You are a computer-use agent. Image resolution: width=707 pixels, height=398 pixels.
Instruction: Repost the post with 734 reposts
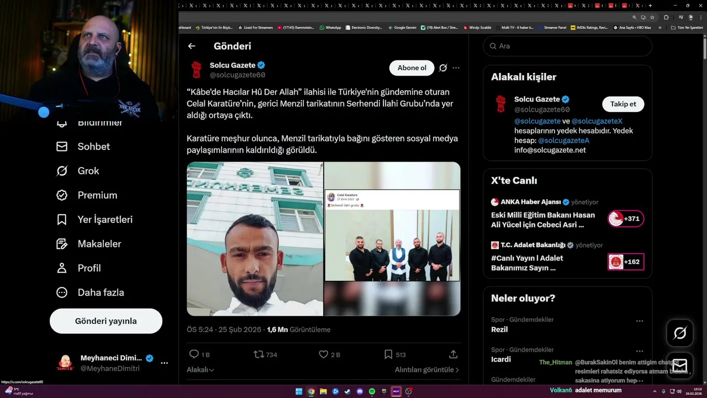click(x=258, y=354)
